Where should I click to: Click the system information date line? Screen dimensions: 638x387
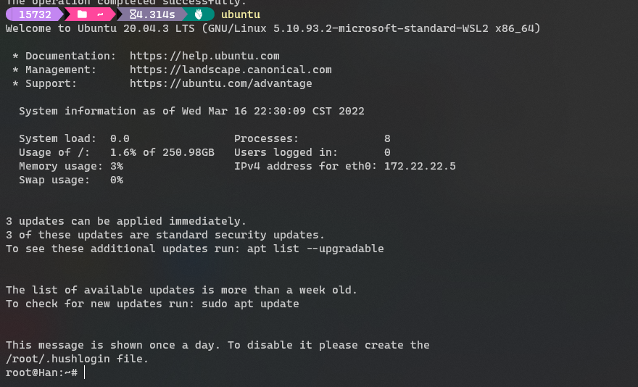pos(191,111)
